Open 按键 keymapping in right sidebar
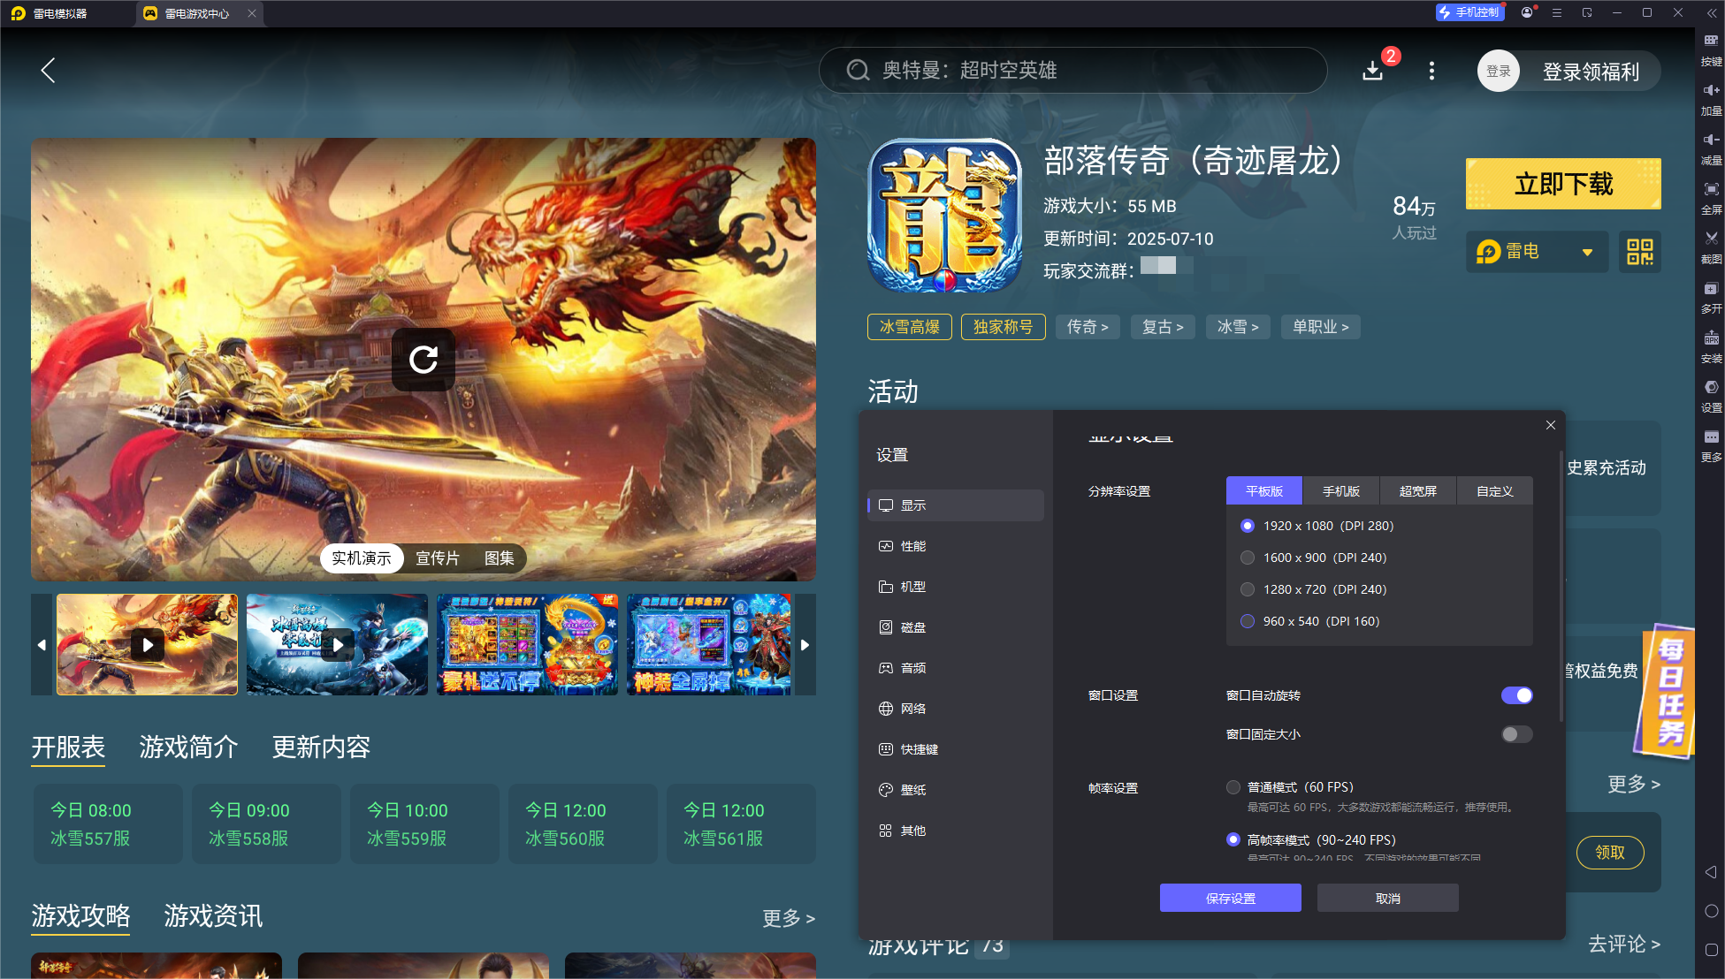Screen dimensions: 1725x979 click(1711, 50)
